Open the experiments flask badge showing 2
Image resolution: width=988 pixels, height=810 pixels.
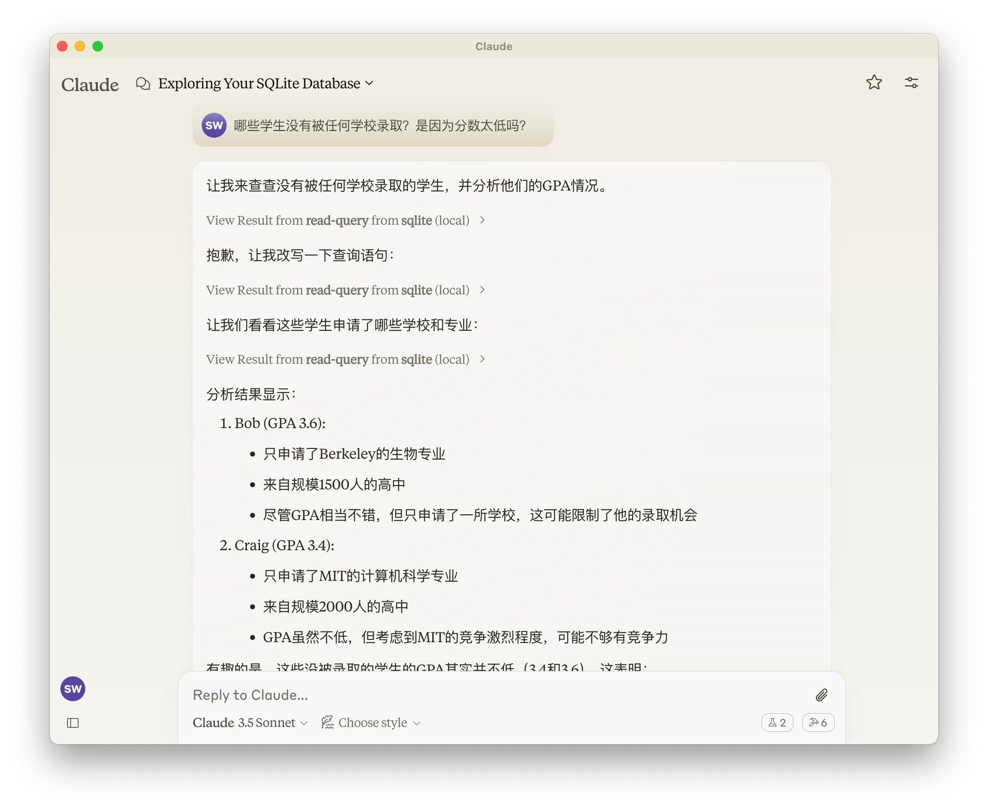point(777,723)
